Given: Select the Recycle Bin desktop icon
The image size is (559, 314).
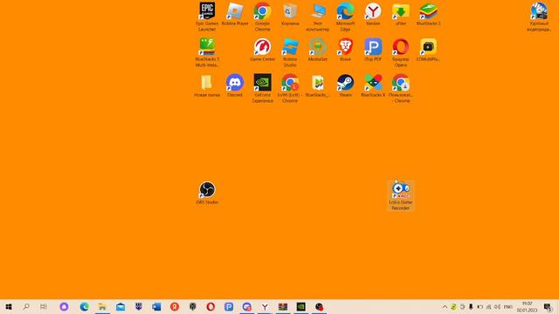Looking at the screenshot, I should coord(290,14).
